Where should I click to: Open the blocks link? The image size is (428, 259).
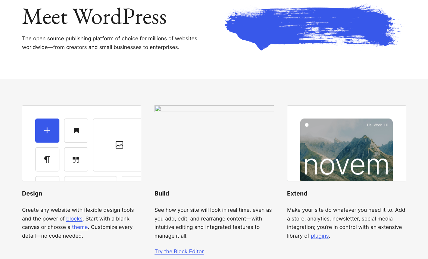[74, 219]
